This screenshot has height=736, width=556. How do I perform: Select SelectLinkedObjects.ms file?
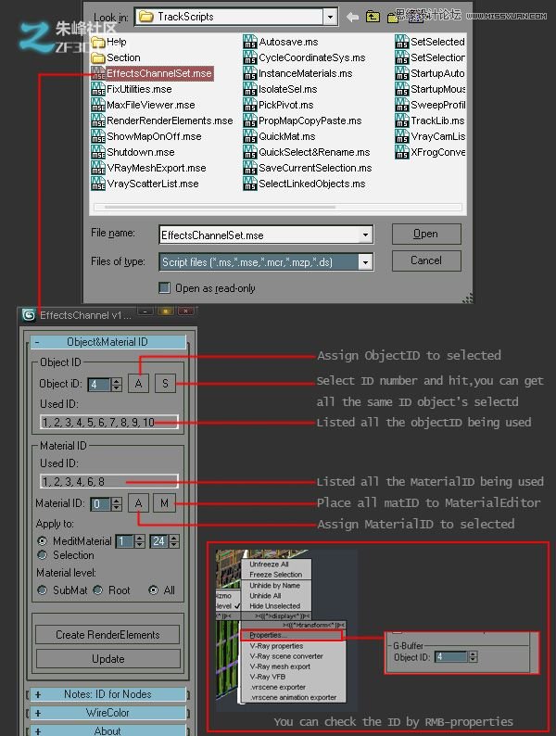pyautogui.click(x=305, y=184)
